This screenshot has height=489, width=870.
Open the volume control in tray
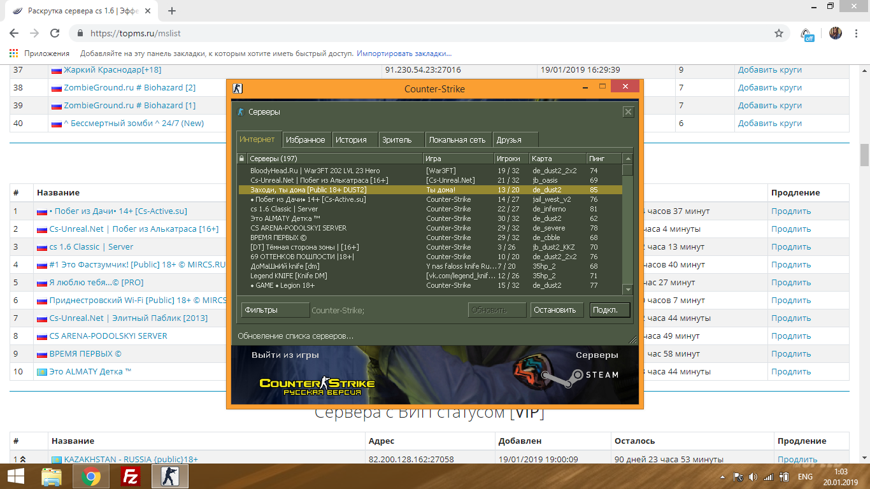click(753, 477)
